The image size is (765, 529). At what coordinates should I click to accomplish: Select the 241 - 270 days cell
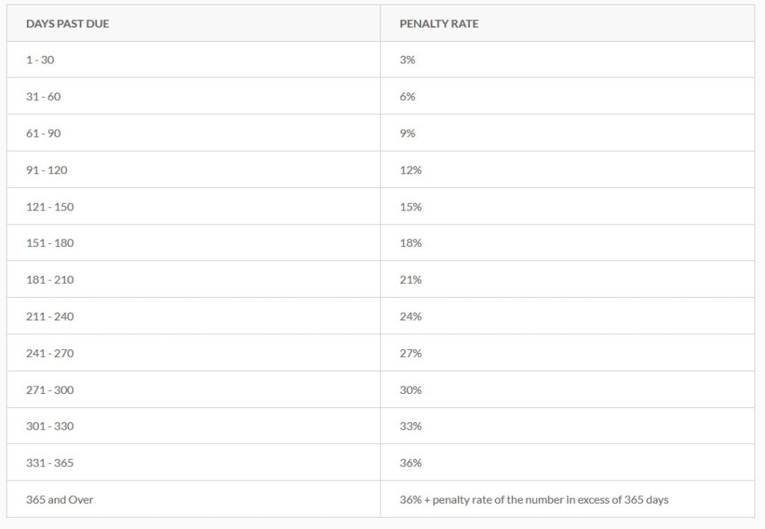193,353
